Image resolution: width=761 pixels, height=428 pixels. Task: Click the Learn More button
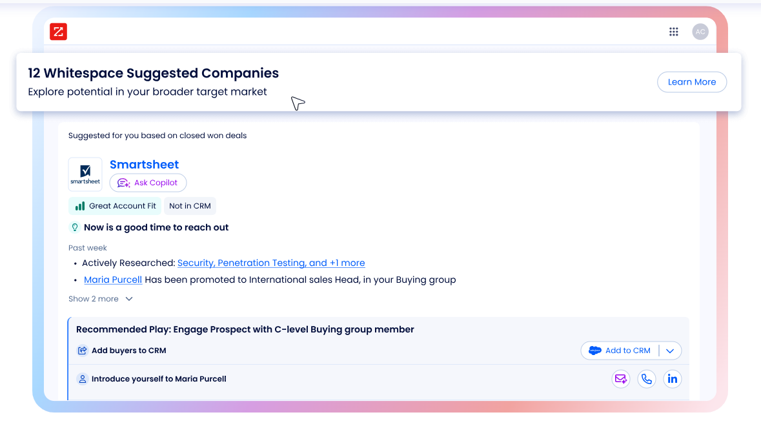click(691, 82)
